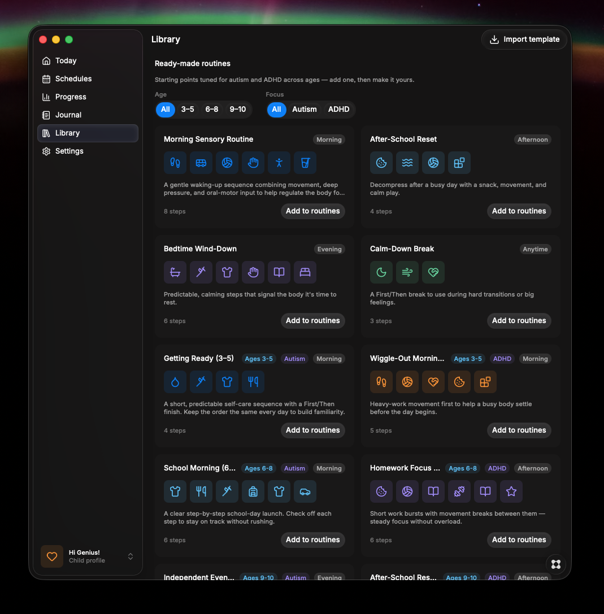Click the Anytime tag on Calm-Down Break
Screen dimensions: 604x614
click(535, 250)
